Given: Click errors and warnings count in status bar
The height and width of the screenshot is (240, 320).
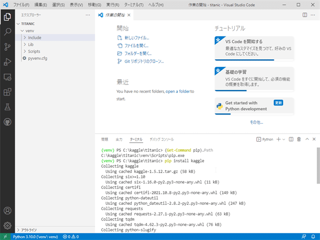Looking at the screenshot, I should tap(71, 237).
